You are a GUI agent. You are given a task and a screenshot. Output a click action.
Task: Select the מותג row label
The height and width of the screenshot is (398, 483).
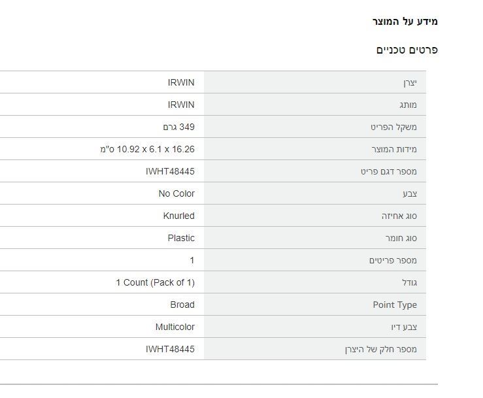[x=408, y=105]
